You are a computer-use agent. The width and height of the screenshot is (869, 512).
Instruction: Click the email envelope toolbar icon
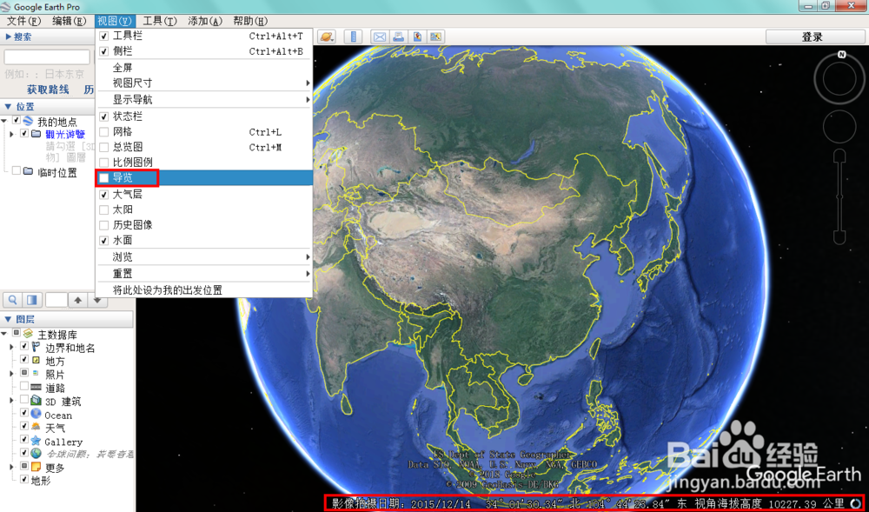[380, 37]
